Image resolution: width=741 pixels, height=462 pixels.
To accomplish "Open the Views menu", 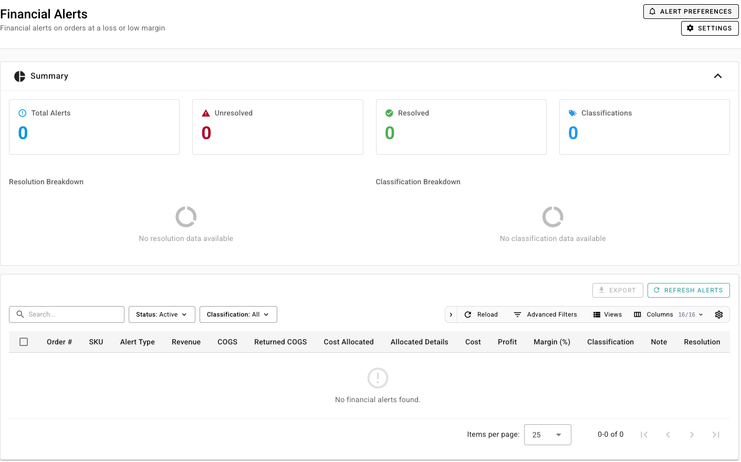I will 608,314.
